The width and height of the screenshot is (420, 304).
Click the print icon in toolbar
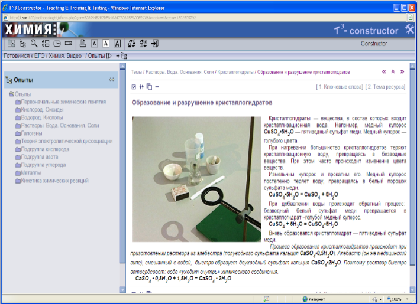(83, 43)
